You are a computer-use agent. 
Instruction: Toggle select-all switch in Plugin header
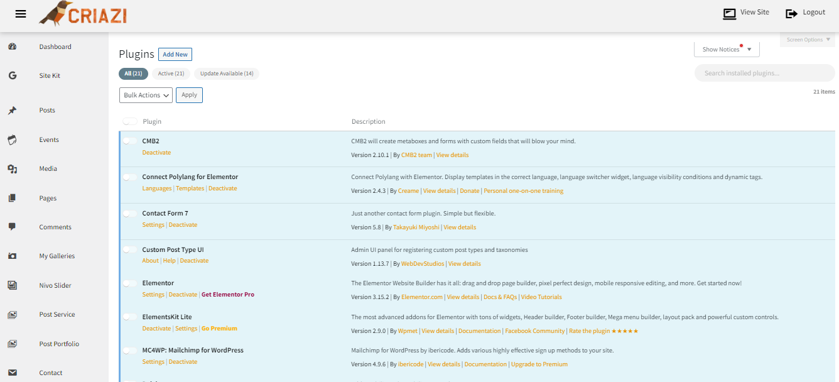point(130,121)
